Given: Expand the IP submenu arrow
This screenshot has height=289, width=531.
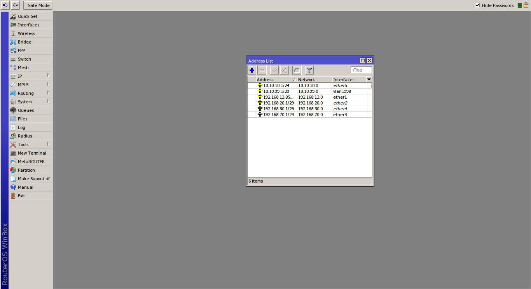Looking at the screenshot, I should [x=49, y=75].
